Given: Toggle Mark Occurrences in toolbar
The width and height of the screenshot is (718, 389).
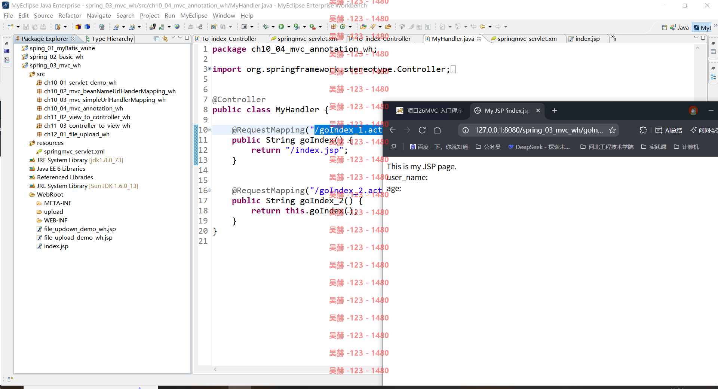Looking at the screenshot, I should tap(411, 27).
